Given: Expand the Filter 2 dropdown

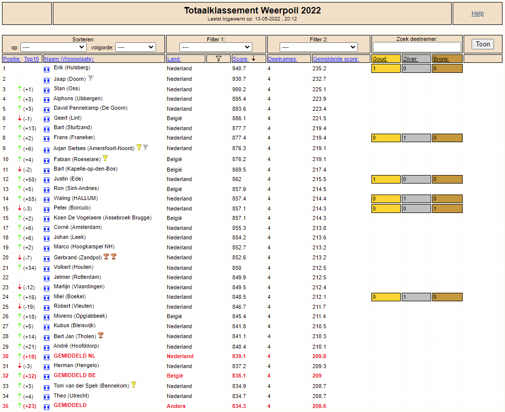Looking at the screenshot, I should click(x=318, y=47).
